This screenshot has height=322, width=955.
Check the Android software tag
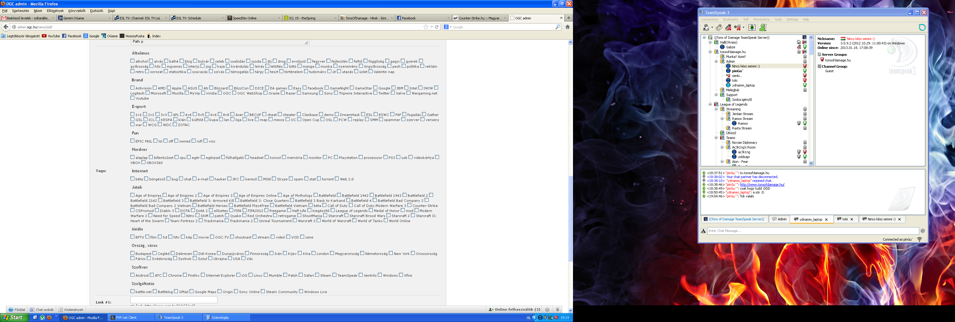(132, 275)
